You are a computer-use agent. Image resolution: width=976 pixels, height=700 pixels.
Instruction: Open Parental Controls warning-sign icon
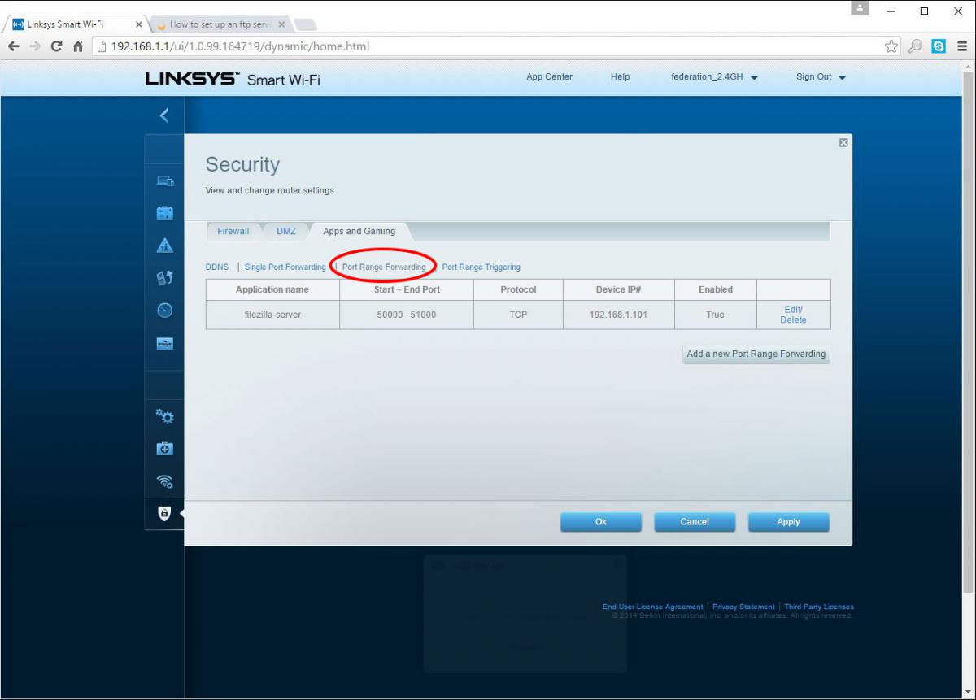(x=164, y=246)
